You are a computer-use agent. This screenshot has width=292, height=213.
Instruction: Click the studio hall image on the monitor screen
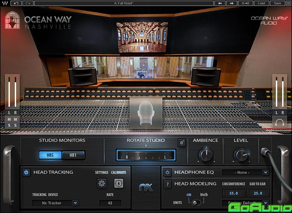142,37
